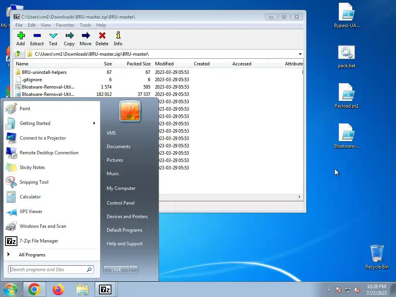The image size is (396, 297).
Task: Click the Extract toolbar icon
Action: (x=37, y=39)
